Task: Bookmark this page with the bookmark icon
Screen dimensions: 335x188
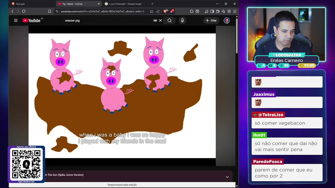Action: pyautogui.click(x=49, y=11)
